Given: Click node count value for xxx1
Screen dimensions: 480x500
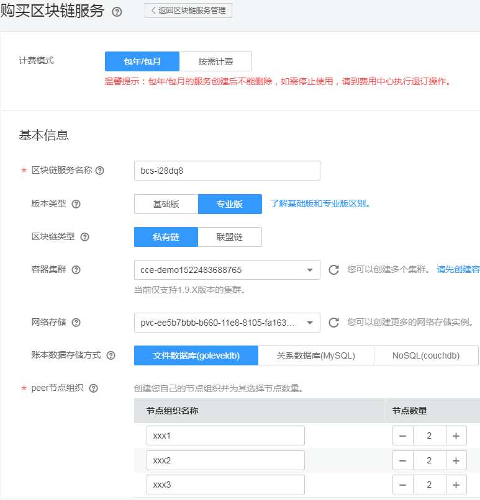Looking at the screenshot, I should click(x=430, y=435).
